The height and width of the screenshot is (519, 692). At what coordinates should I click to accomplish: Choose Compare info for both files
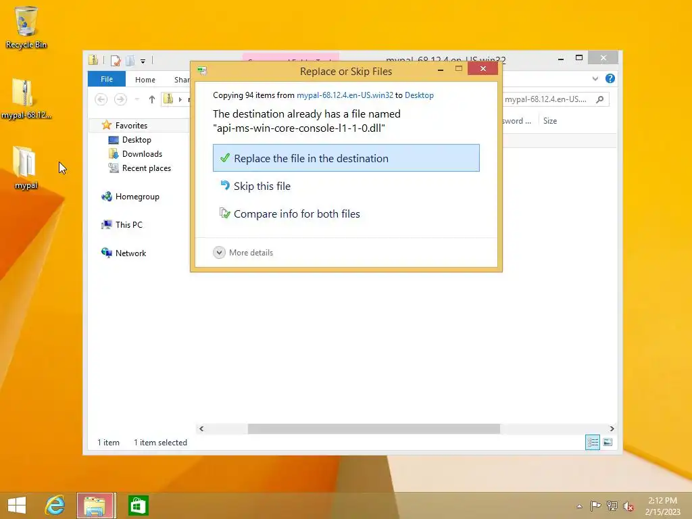346,214
